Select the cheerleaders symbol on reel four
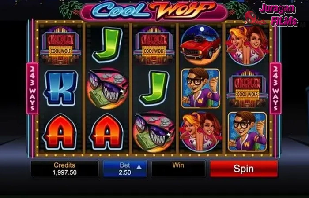Viewport: 309px width, 198px height. click(200, 132)
